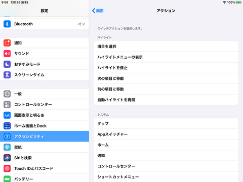
Task: Tap the ハイライト section header
Action: (104, 37)
